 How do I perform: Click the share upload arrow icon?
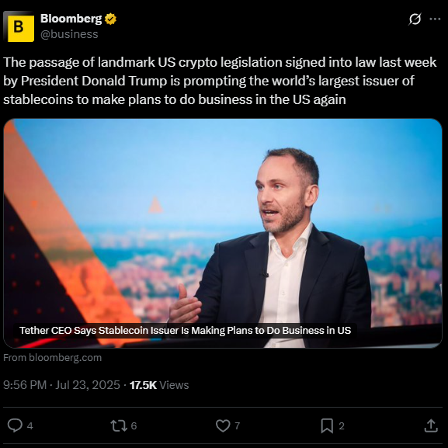(x=431, y=425)
